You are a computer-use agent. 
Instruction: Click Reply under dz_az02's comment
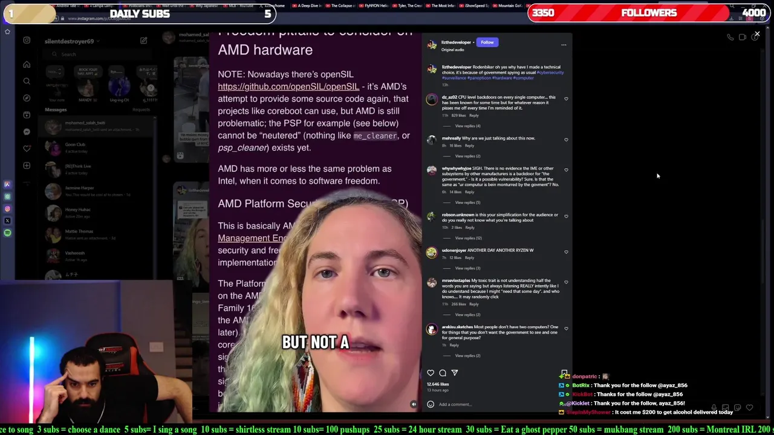pos(474,115)
